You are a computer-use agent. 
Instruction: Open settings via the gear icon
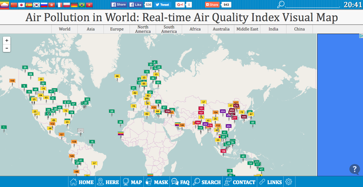pyautogui.click(x=288, y=182)
